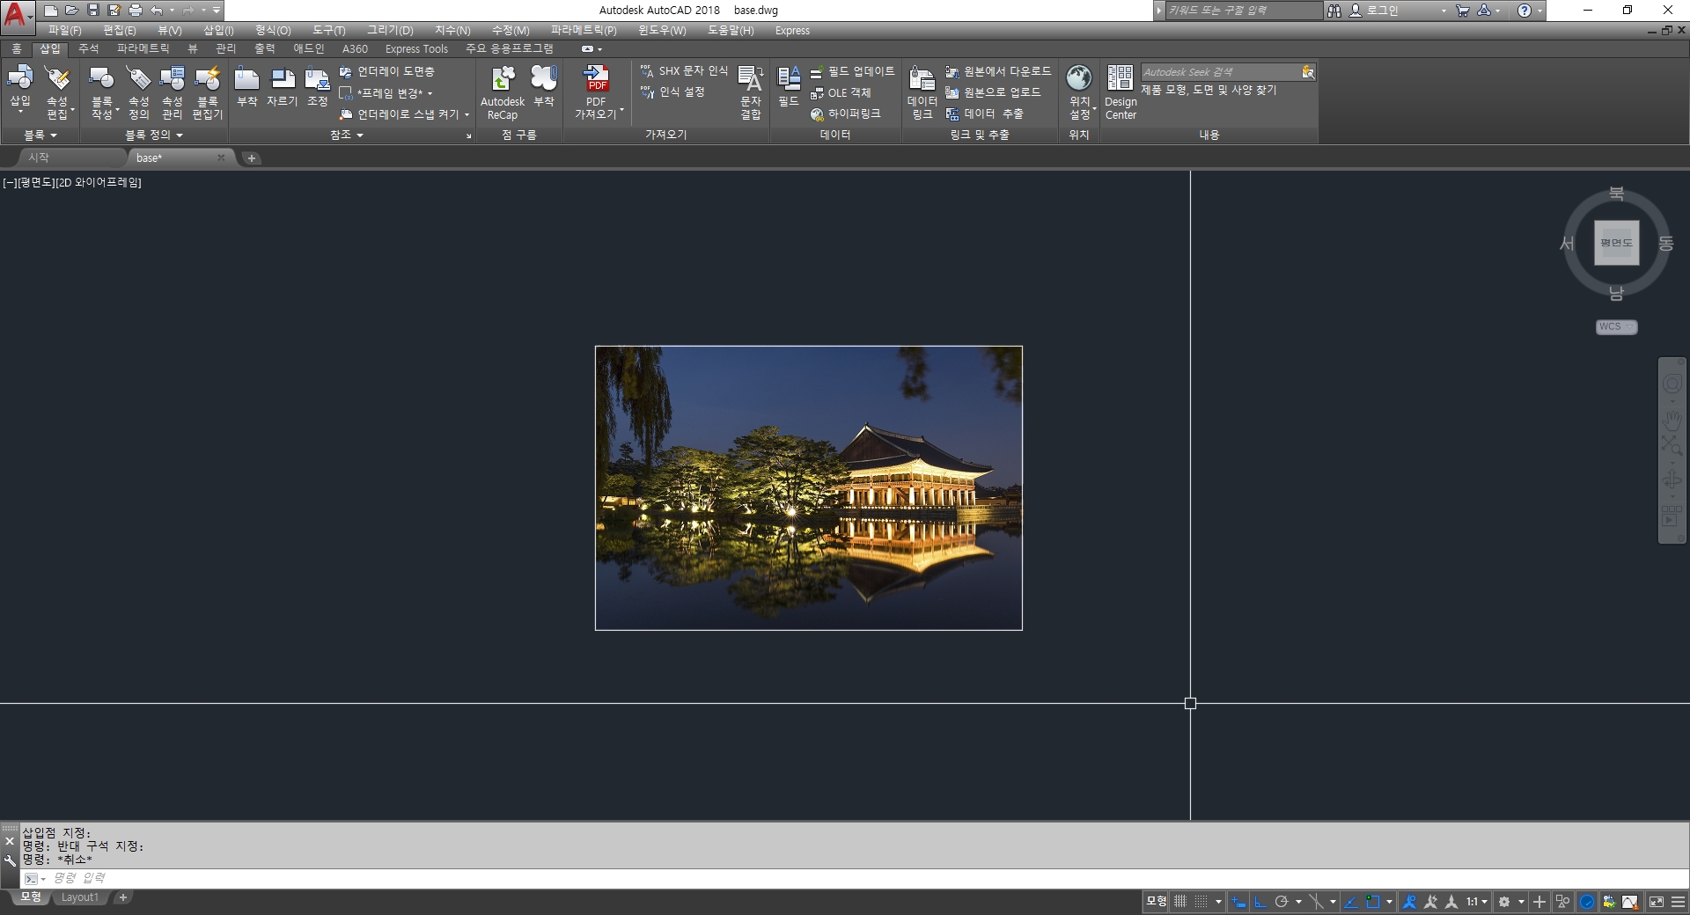Toggle object snap tracking in status bar
Screen dimensions: 1690x915
click(1351, 902)
